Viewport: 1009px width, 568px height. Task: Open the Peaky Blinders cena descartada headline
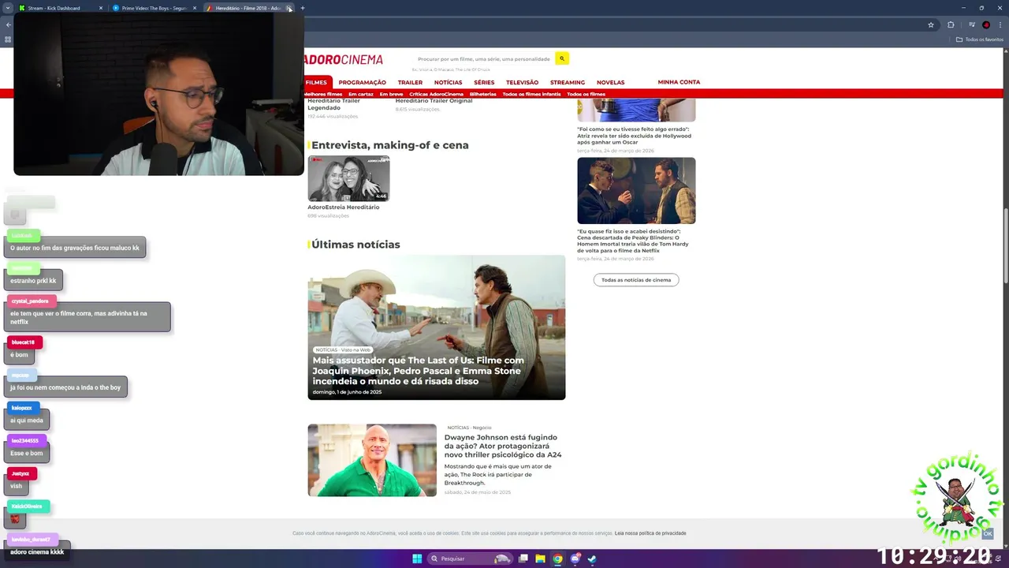point(633,241)
